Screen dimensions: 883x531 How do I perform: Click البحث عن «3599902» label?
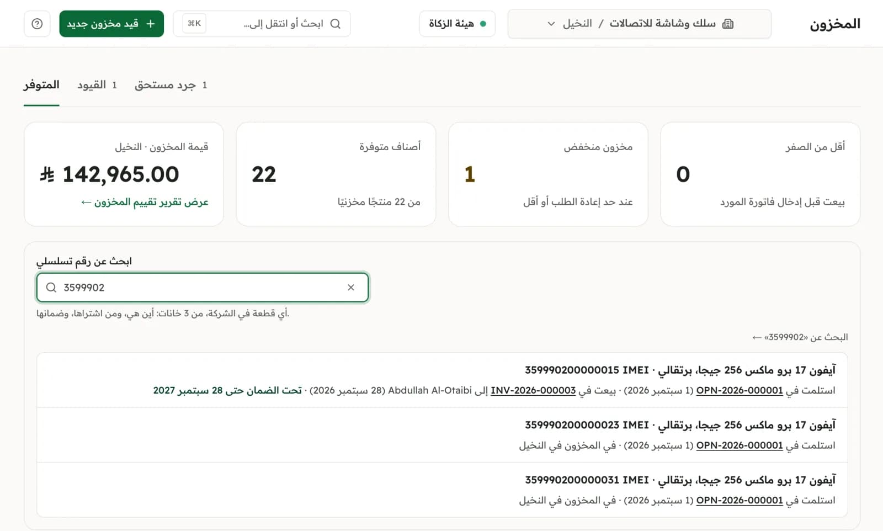[x=800, y=337]
